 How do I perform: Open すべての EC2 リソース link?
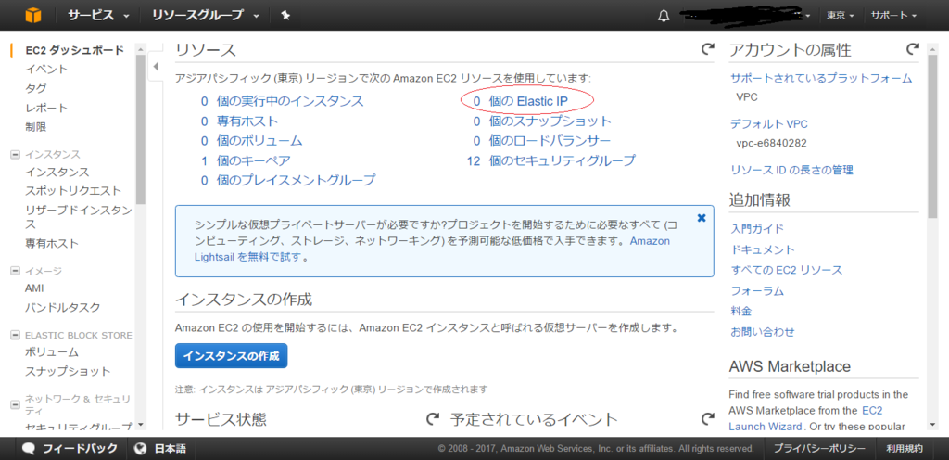(786, 270)
